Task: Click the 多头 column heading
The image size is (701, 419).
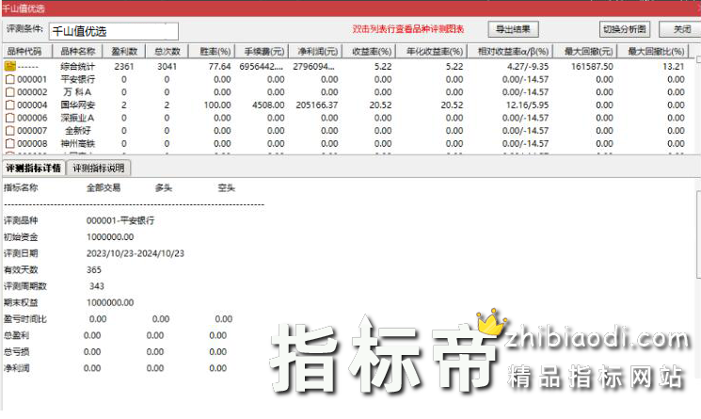Action: (164, 187)
